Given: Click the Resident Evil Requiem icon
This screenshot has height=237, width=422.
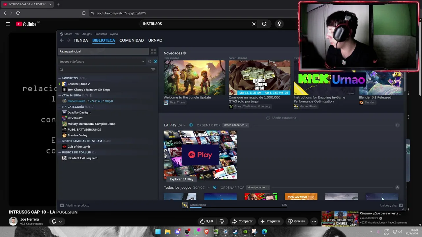Looking at the screenshot, I should pos(64,158).
